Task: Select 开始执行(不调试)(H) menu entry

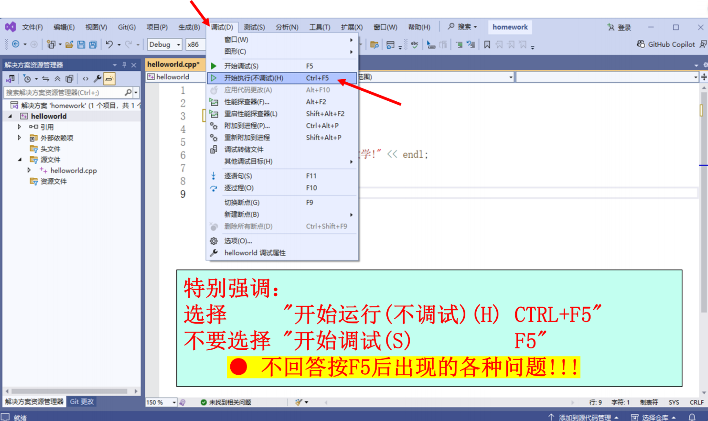Action: point(253,78)
